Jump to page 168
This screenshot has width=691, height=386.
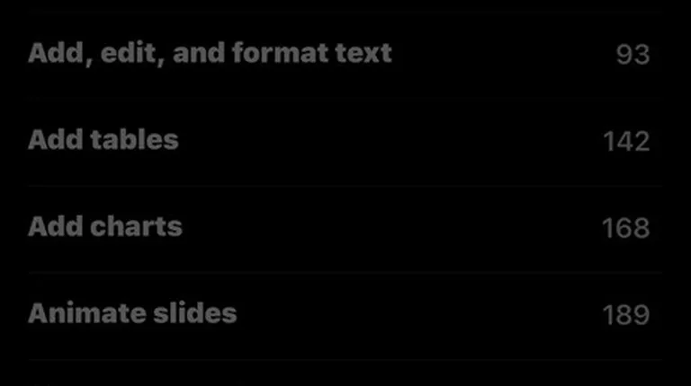point(626,228)
